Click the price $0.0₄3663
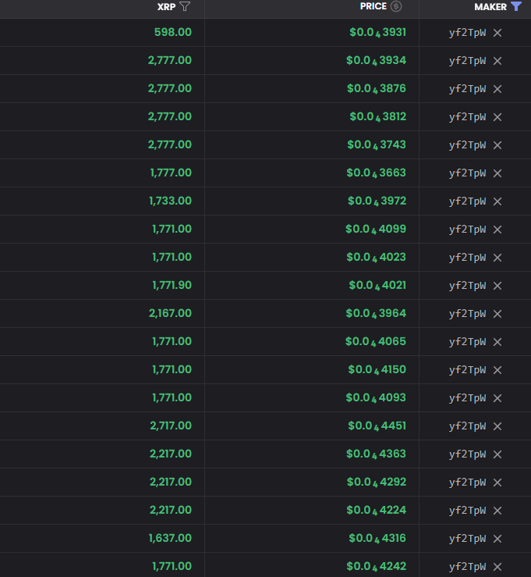Image resolution: width=531 pixels, height=577 pixels. [x=377, y=173]
